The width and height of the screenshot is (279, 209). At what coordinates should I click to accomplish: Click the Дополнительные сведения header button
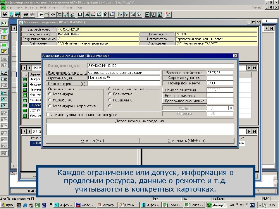tap(139, 121)
